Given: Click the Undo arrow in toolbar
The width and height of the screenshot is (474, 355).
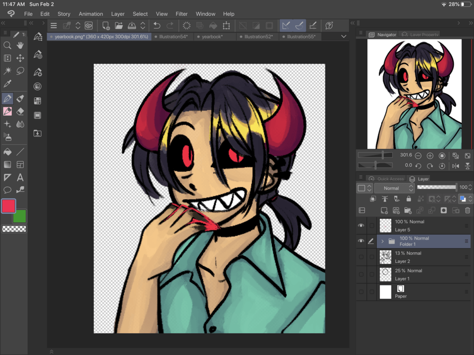Looking at the screenshot, I should pyautogui.click(x=157, y=26).
